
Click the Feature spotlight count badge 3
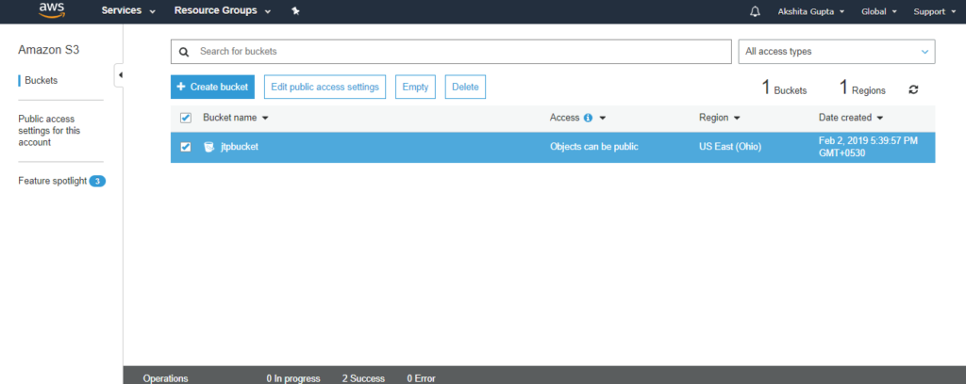pyautogui.click(x=97, y=181)
